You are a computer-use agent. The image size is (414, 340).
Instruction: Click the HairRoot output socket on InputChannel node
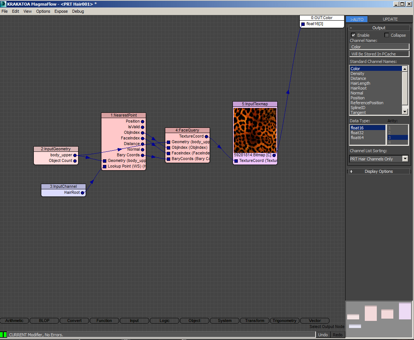point(82,193)
